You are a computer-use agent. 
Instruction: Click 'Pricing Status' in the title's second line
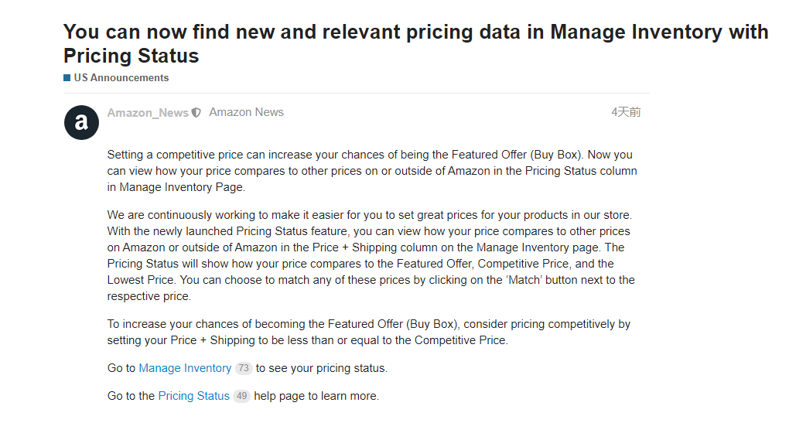(x=131, y=56)
